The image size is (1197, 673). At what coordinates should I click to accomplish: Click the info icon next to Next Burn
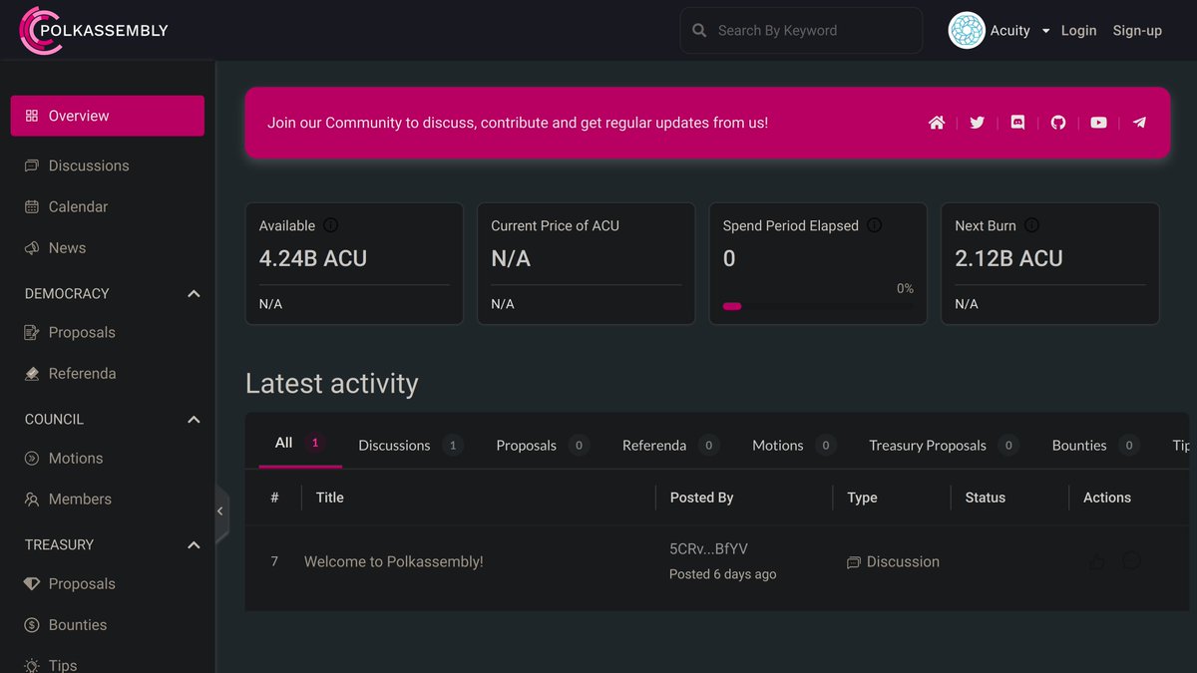[1032, 225]
